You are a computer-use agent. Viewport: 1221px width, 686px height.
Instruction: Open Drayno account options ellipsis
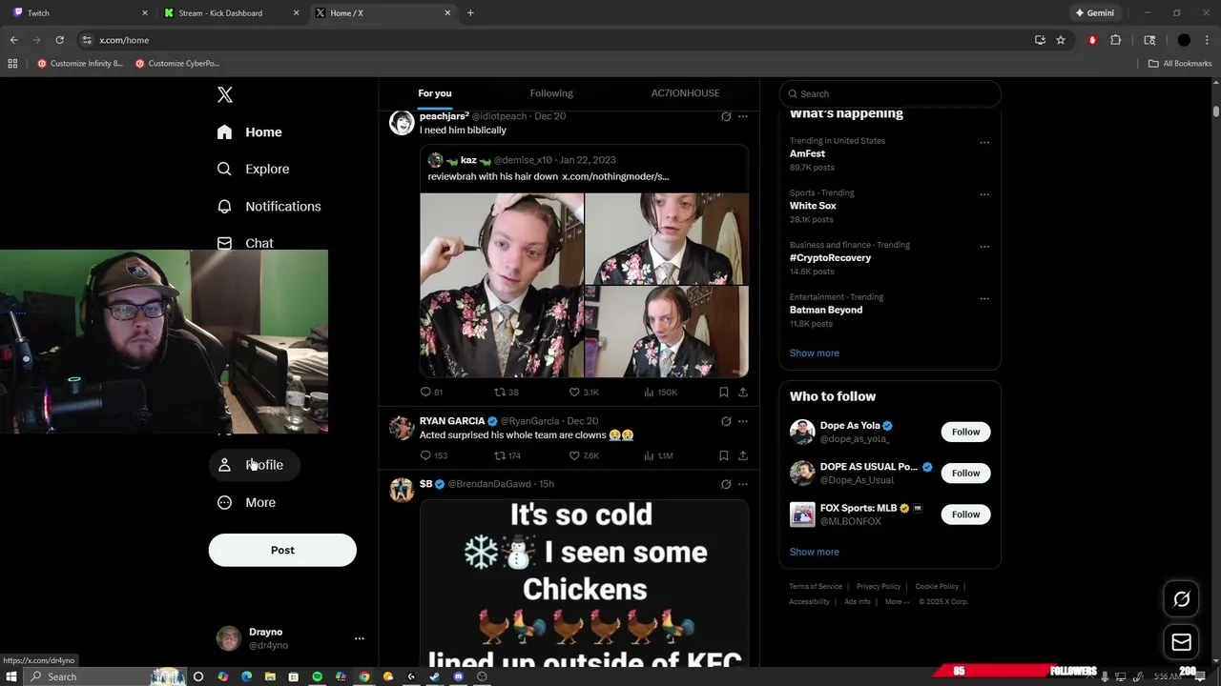tap(359, 638)
